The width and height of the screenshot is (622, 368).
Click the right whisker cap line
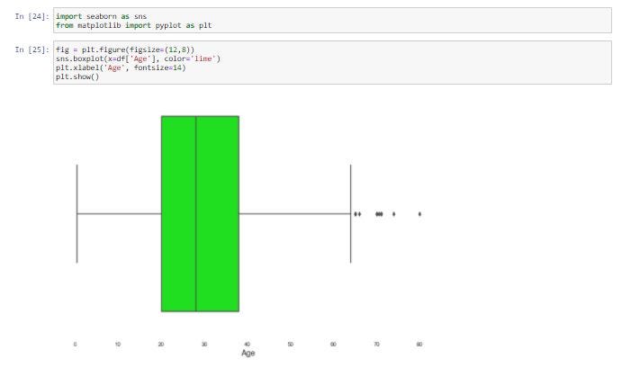[x=351, y=214]
